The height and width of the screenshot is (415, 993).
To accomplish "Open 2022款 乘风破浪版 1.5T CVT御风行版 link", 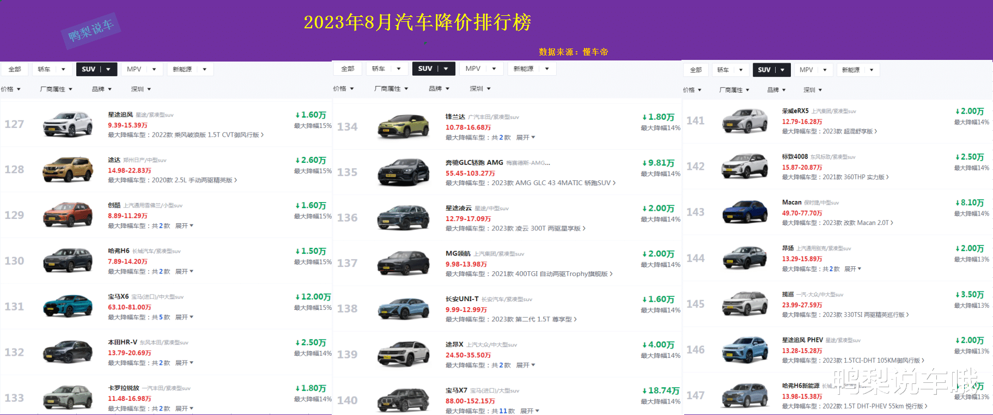I will 208,135.
